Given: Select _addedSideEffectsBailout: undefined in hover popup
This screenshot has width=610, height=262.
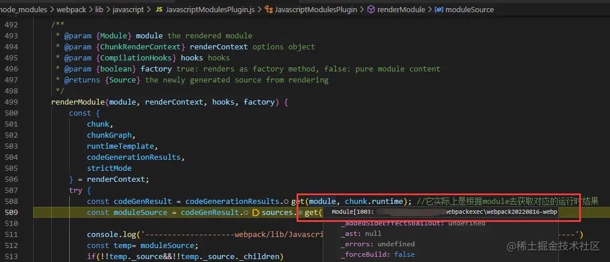Looking at the screenshot, I should click(x=413, y=223).
